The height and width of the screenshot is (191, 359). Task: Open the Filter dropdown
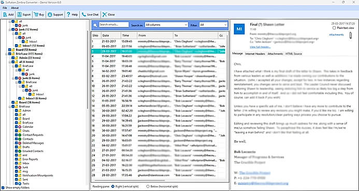coord(213,25)
